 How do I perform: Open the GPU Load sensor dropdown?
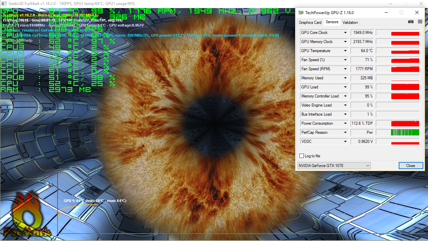tap(345, 87)
